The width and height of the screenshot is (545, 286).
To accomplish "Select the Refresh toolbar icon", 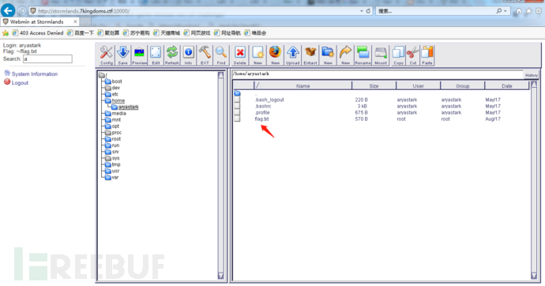I will coord(172,55).
